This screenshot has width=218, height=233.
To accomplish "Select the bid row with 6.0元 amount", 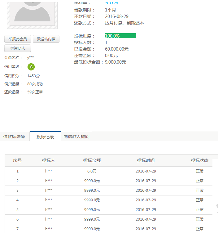I will [92, 171].
